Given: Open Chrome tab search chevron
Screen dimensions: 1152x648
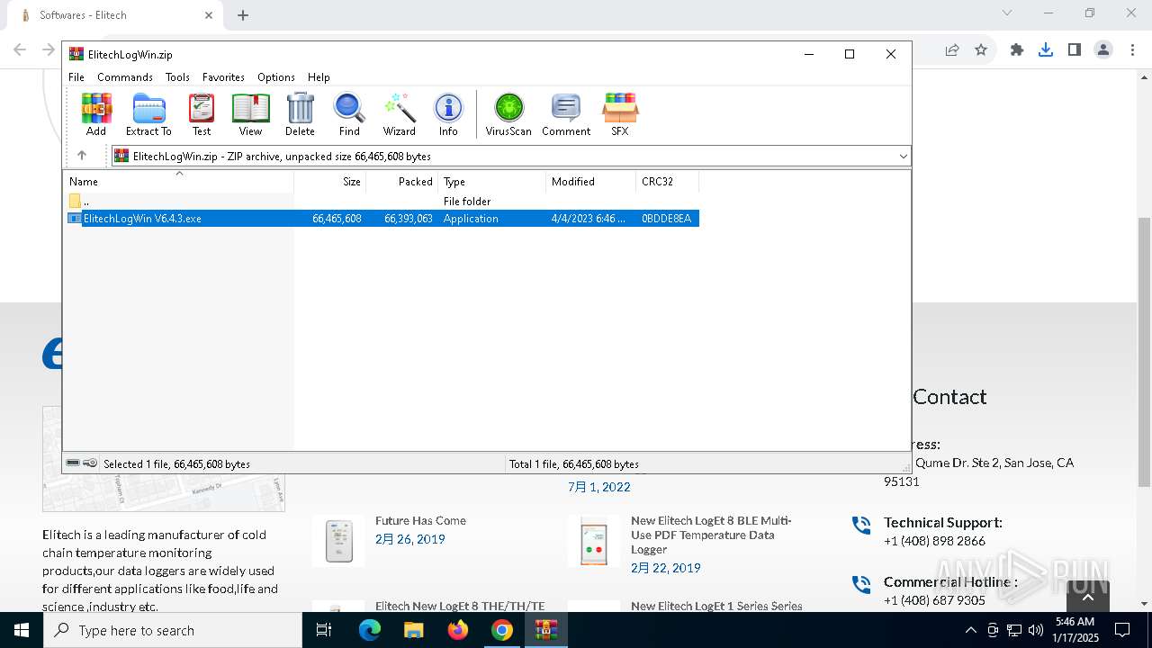Looking at the screenshot, I should pos(1007,13).
